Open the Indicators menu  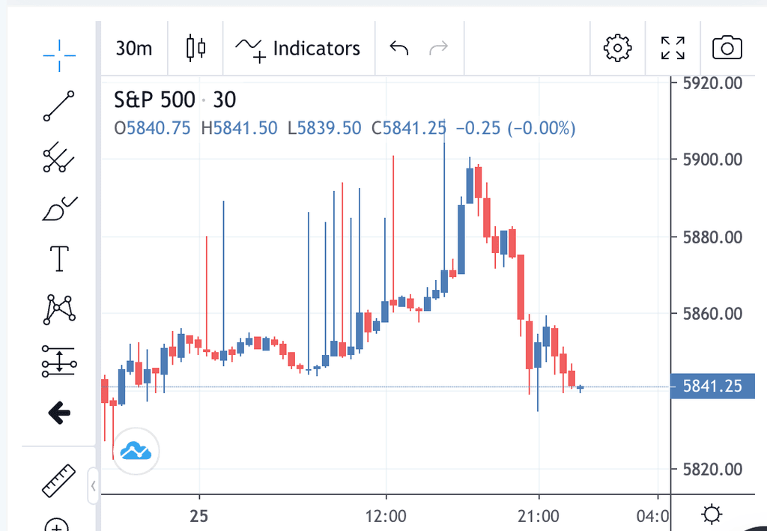298,49
